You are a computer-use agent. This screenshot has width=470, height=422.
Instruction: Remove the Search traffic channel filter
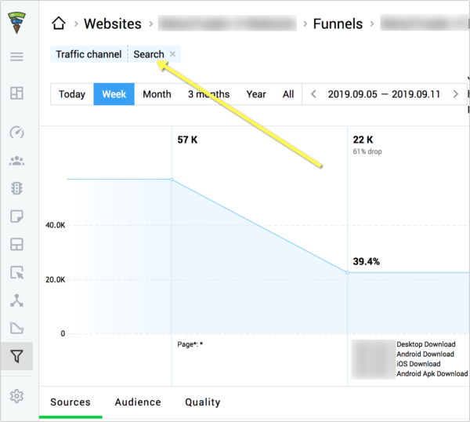pyautogui.click(x=173, y=54)
